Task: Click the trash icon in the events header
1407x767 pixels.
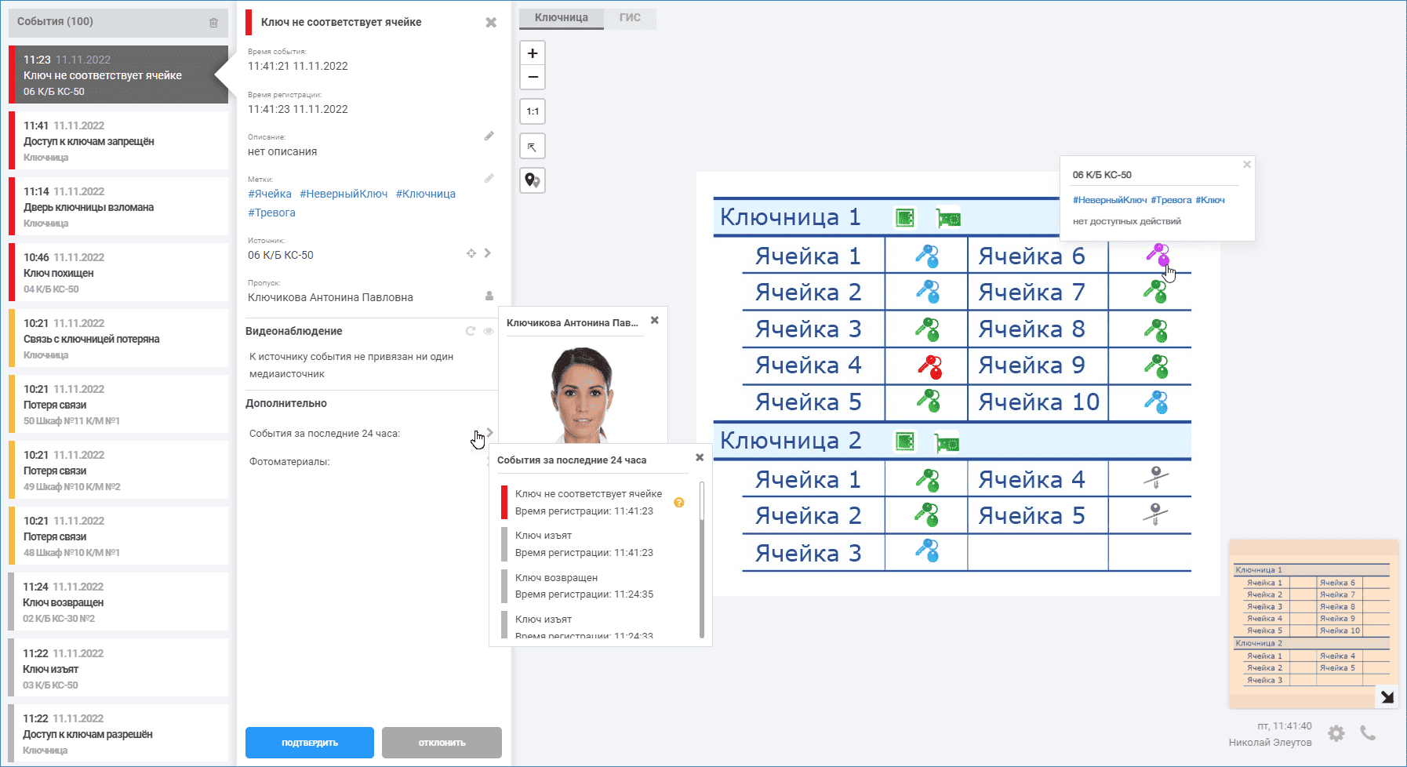Action: click(213, 23)
